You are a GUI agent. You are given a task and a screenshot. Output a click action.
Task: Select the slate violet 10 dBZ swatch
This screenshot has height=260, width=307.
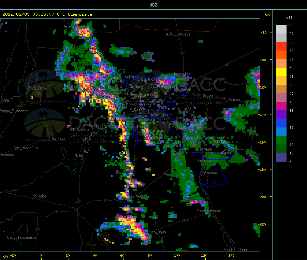point(281,157)
